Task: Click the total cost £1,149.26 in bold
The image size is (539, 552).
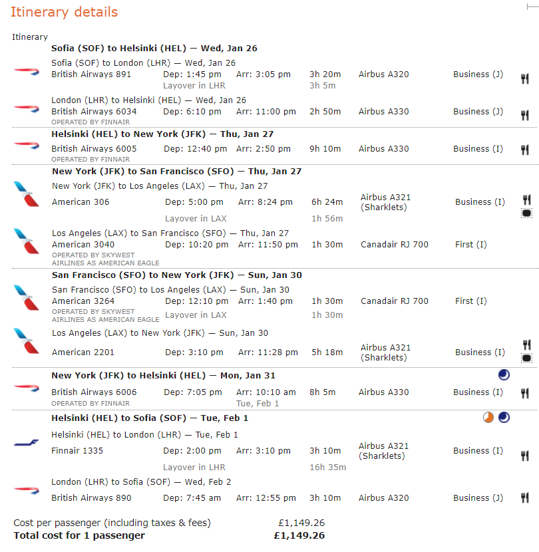Action: click(299, 535)
